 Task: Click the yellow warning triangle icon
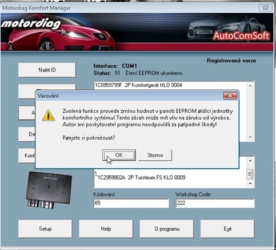pyautogui.click(x=49, y=115)
